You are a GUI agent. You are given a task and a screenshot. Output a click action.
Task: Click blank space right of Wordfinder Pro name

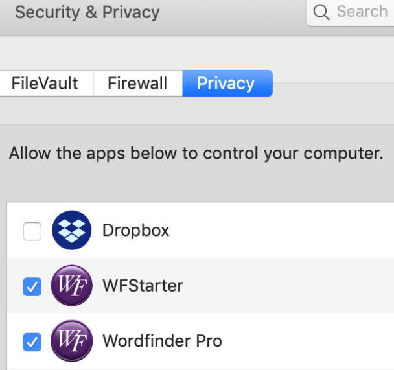308,341
